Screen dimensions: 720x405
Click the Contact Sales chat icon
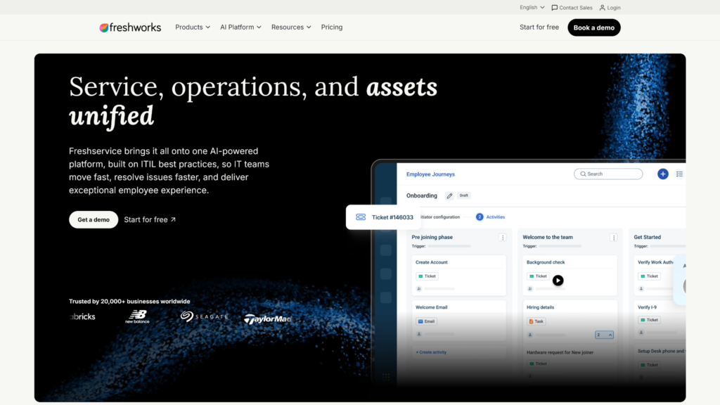click(554, 7)
